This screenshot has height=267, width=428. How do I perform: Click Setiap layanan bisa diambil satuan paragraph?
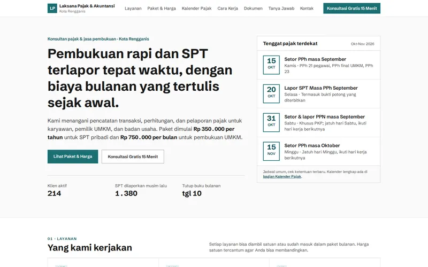pos(289,247)
